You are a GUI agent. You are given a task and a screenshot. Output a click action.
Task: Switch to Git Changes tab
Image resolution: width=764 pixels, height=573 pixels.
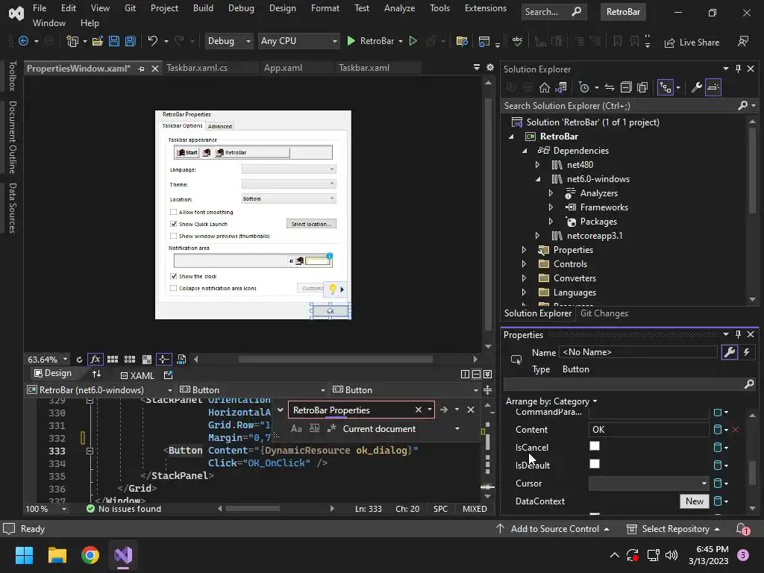click(604, 314)
